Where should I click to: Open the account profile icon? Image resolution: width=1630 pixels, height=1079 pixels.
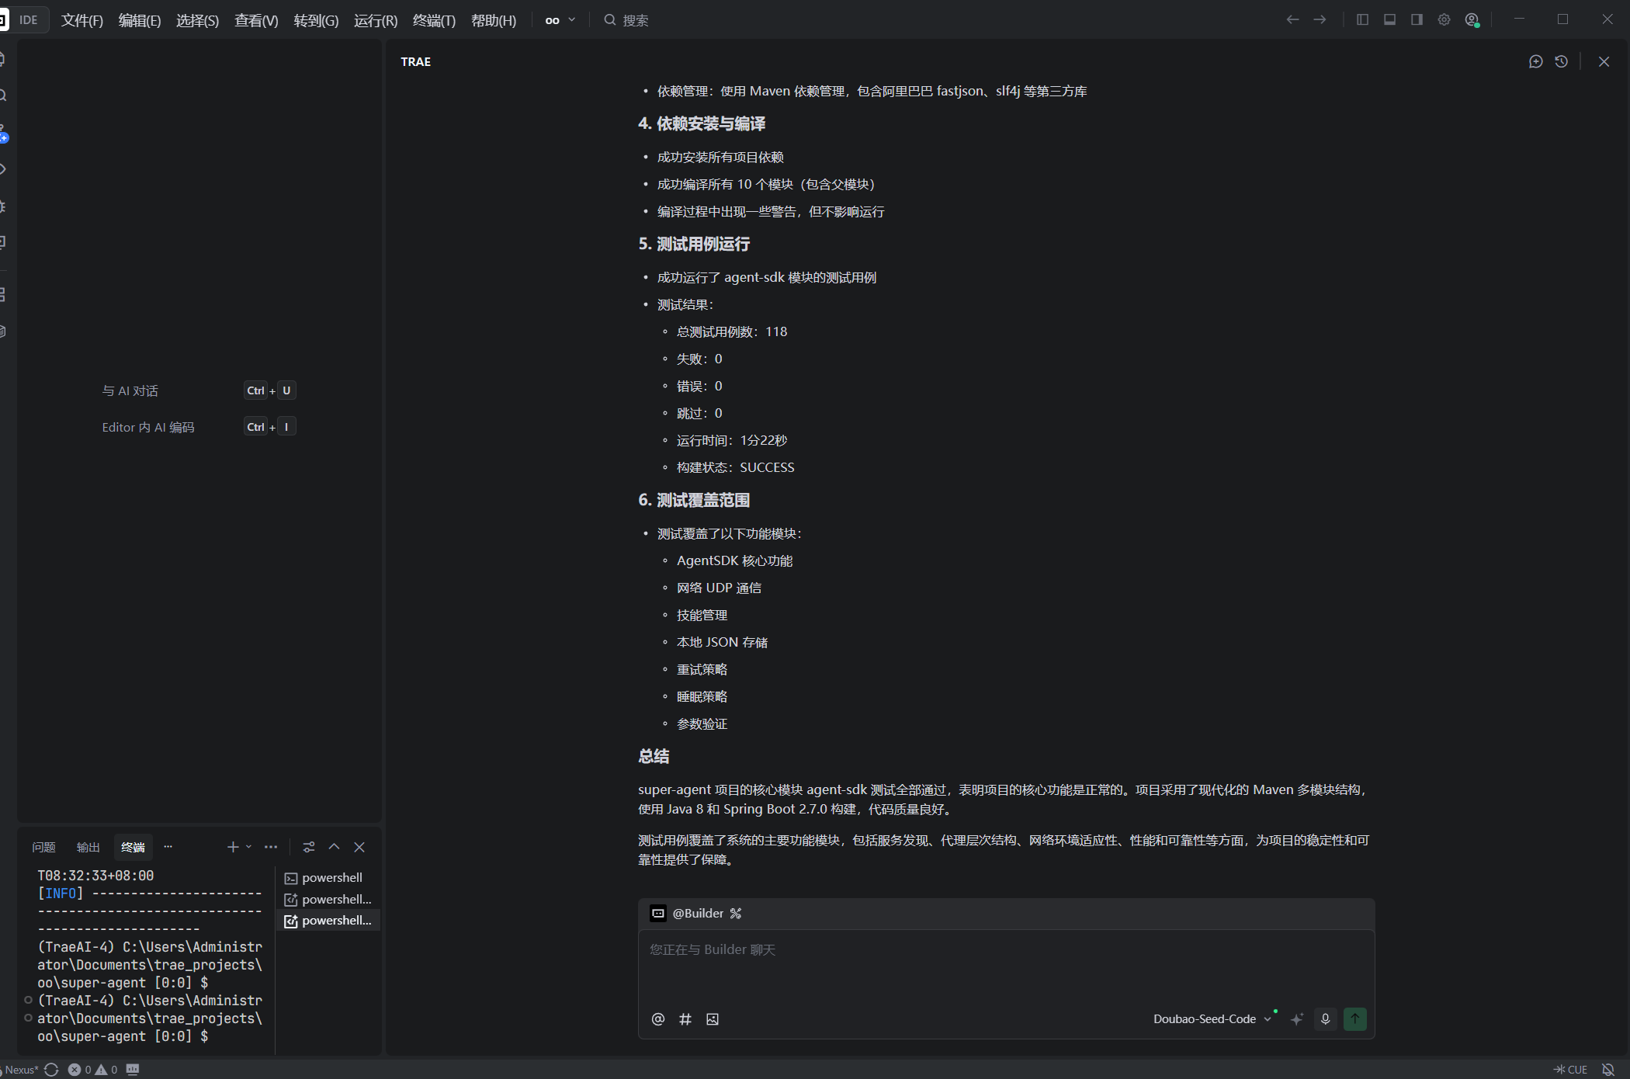pos(1472,20)
